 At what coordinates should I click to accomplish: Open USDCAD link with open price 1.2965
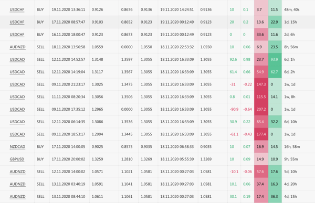17,109
